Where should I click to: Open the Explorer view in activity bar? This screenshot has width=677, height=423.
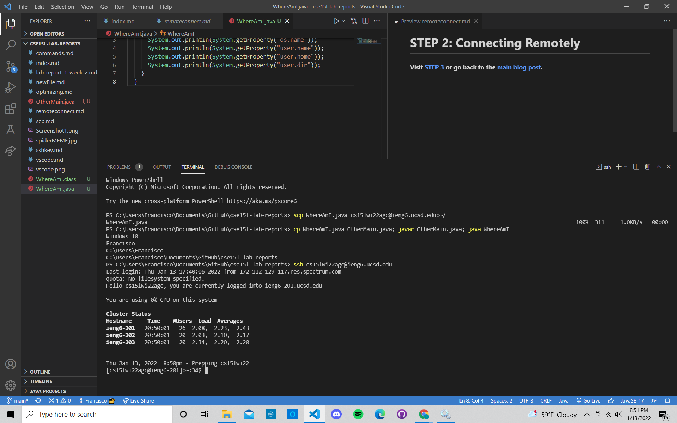pos(11,24)
